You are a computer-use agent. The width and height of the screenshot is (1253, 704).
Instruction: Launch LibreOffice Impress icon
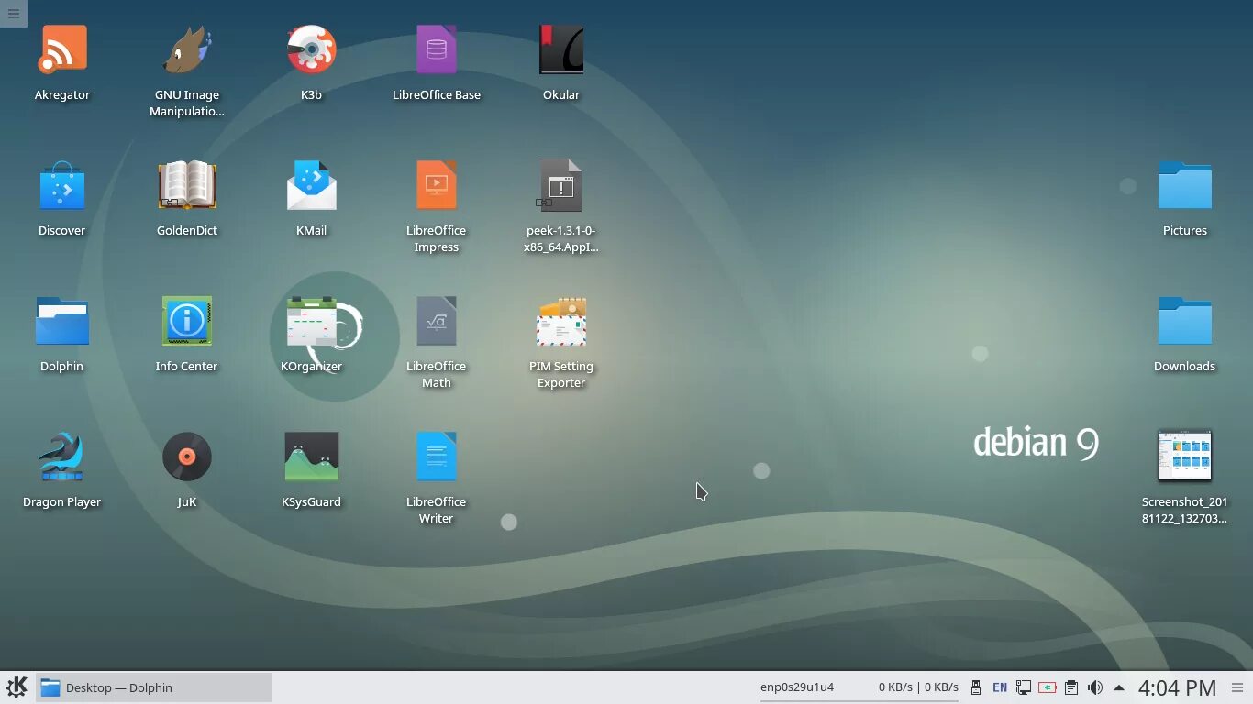(437, 186)
